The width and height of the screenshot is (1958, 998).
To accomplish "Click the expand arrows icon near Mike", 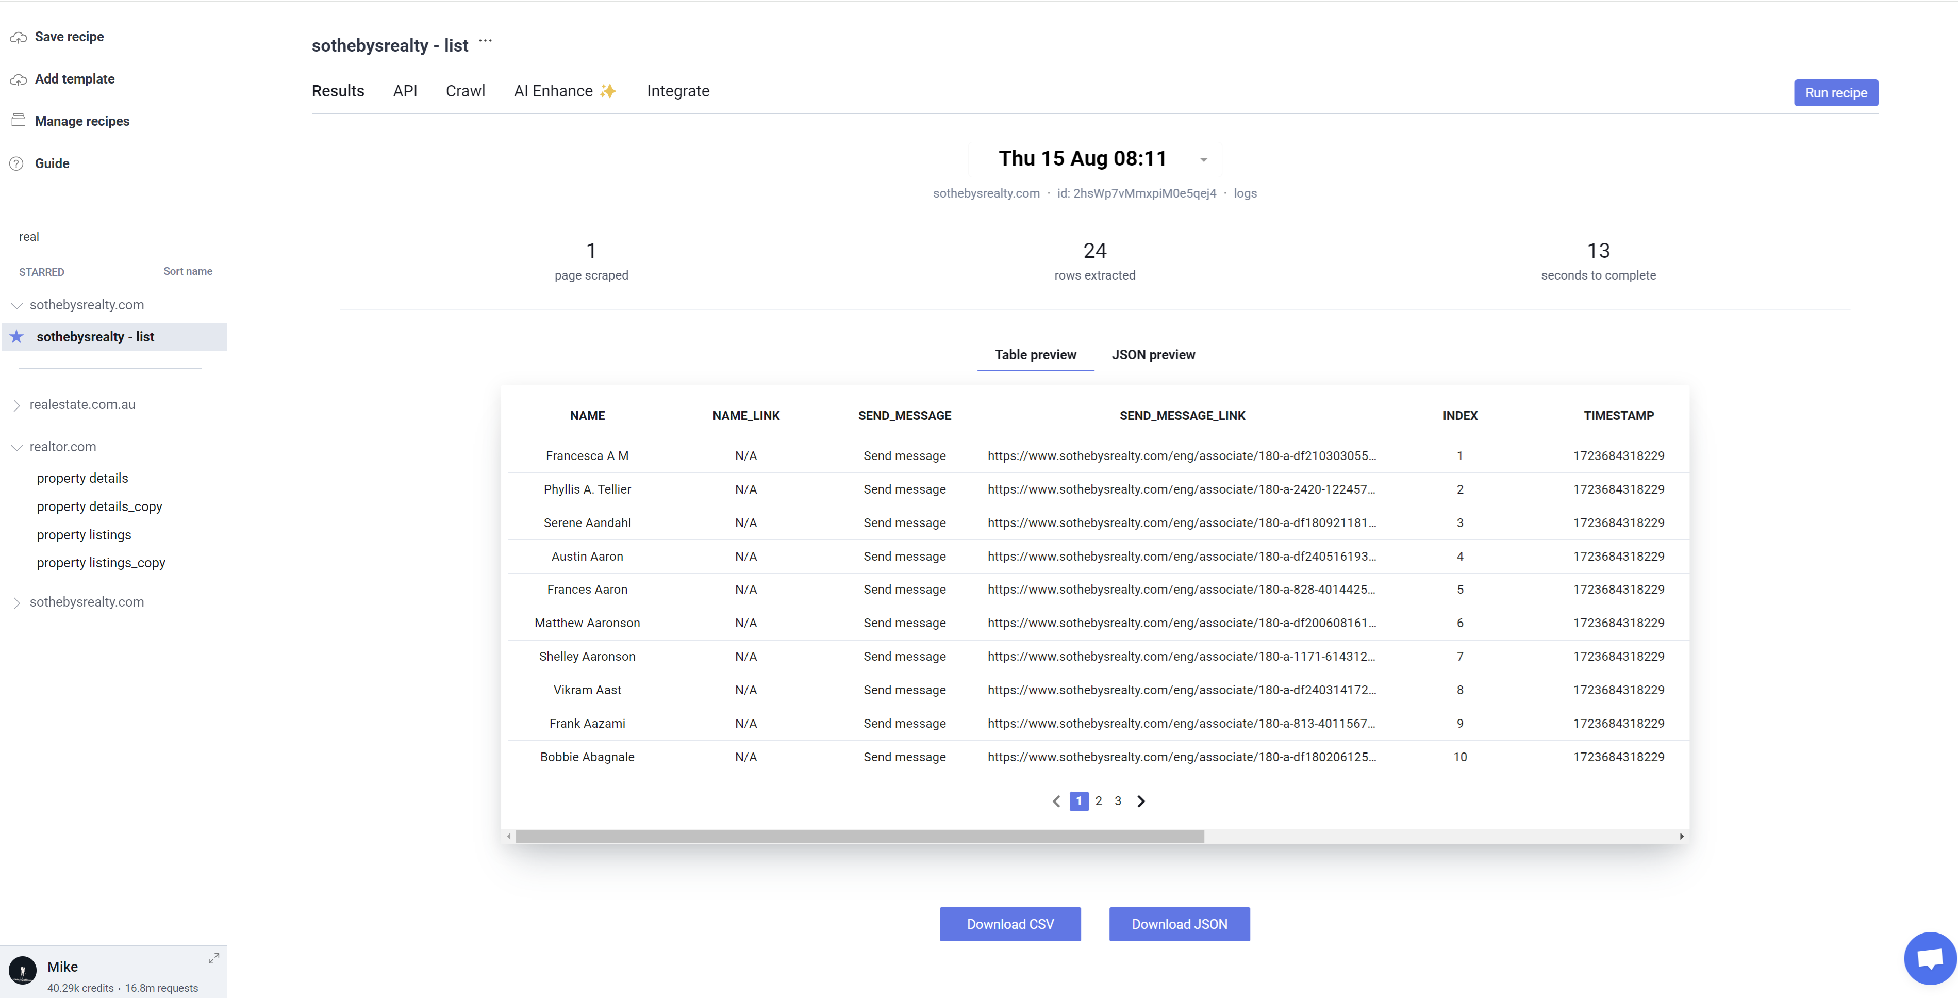I will tap(213, 958).
